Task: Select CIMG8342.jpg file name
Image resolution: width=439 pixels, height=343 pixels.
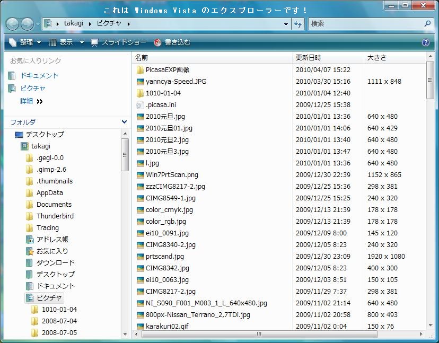Action: click(168, 268)
